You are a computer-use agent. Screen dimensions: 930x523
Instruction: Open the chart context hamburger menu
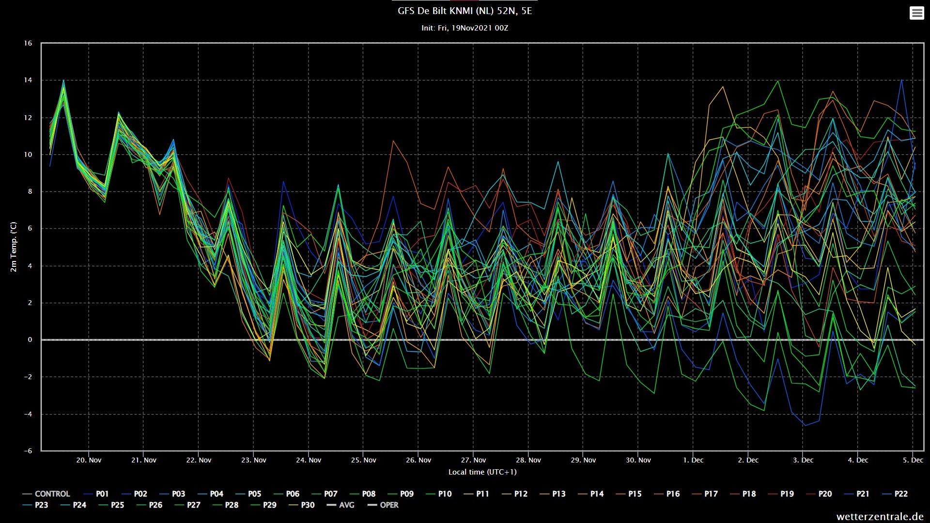916,13
